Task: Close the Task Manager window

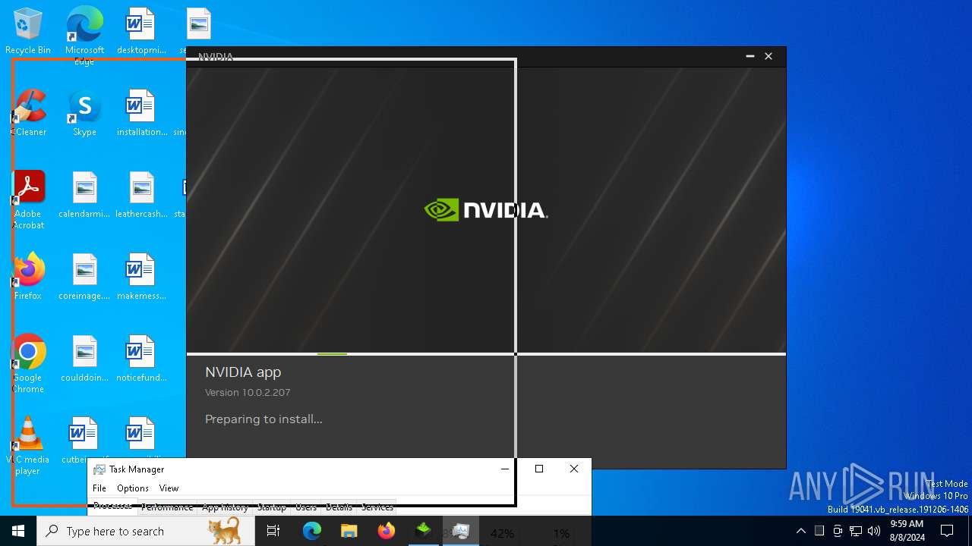Action: [574, 469]
